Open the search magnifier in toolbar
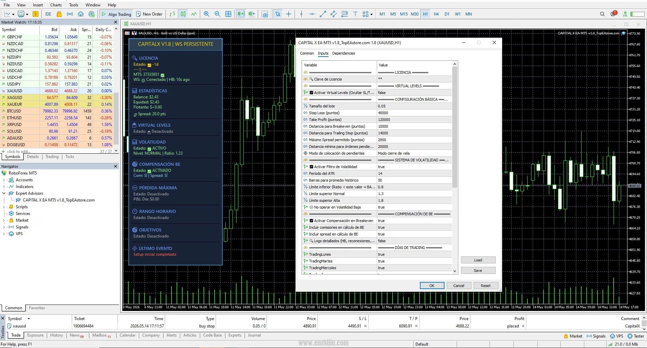The width and height of the screenshot is (647, 348). pos(602,14)
